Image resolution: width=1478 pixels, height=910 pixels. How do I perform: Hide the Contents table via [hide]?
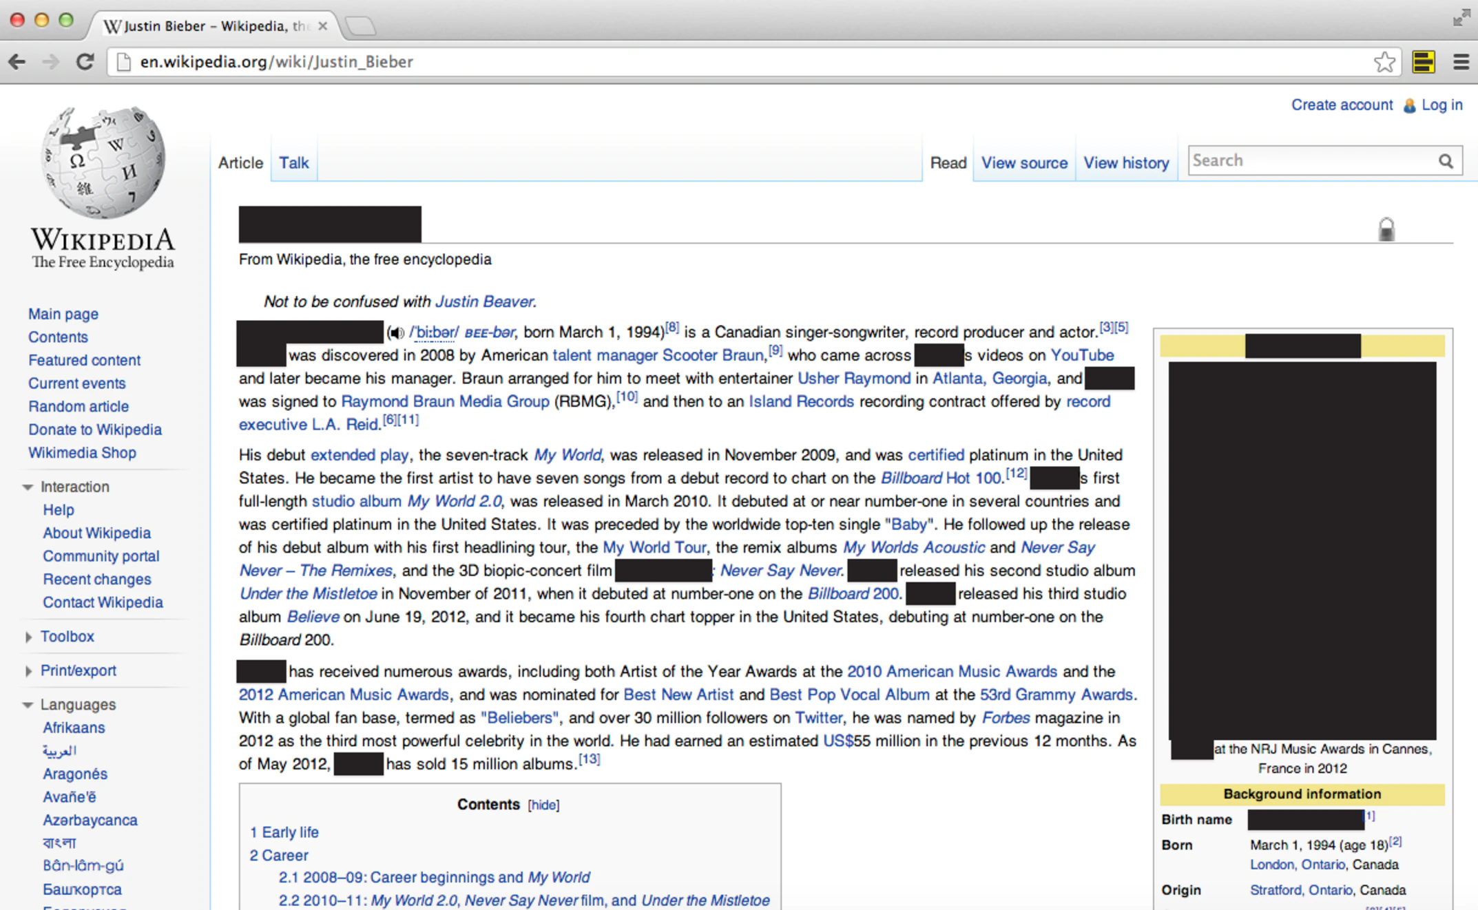543,805
